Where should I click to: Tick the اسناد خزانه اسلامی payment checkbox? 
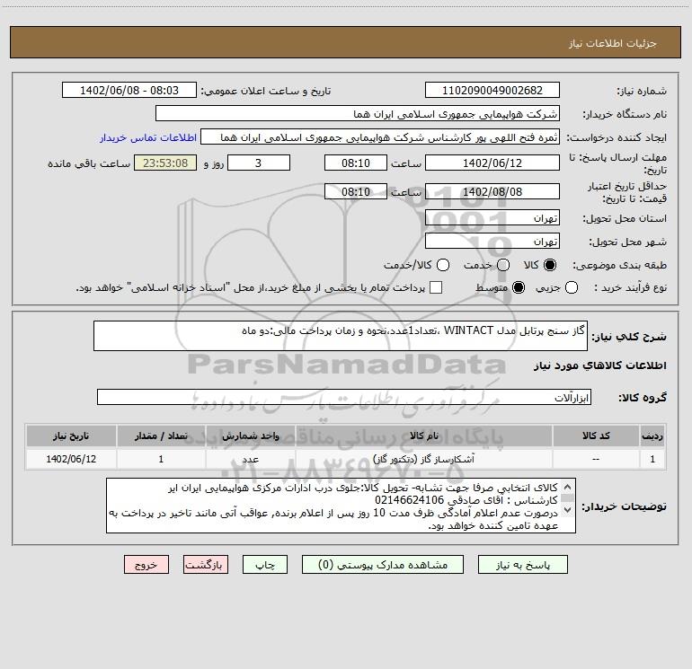pos(436,287)
